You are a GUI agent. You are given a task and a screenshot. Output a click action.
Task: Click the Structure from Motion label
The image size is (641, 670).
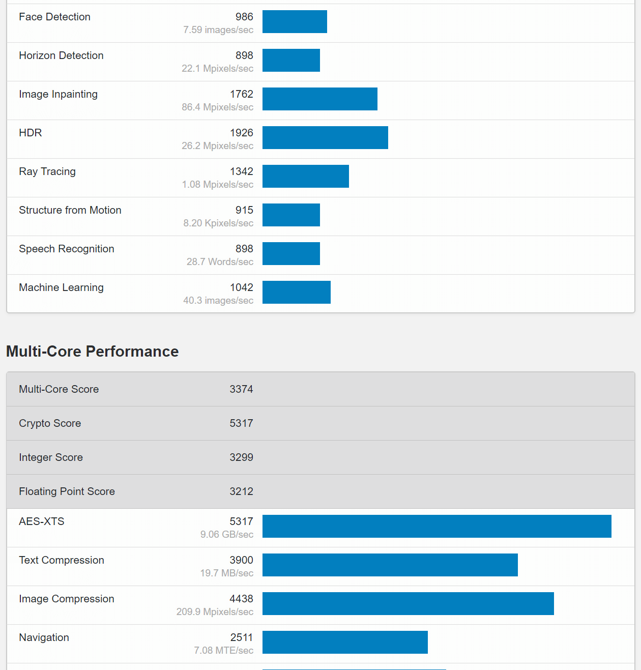(x=70, y=210)
